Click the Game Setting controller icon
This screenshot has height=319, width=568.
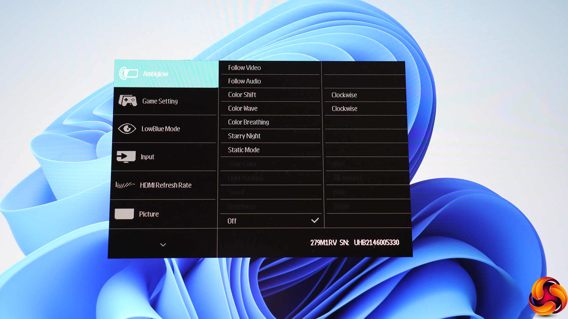(x=128, y=101)
